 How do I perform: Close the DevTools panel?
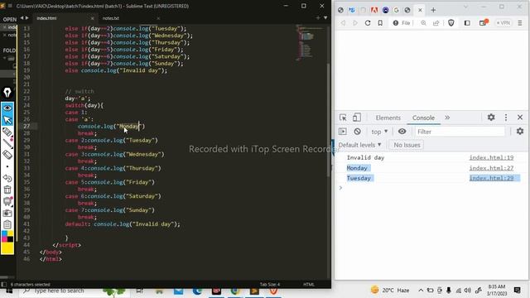point(520,118)
